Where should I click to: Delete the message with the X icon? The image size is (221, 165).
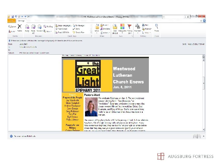(x=20, y=28)
